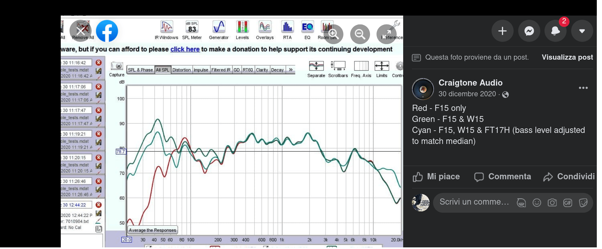The width and height of the screenshot is (602, 249).
Task: Open the RT60 tab
Action: [248, 70]
